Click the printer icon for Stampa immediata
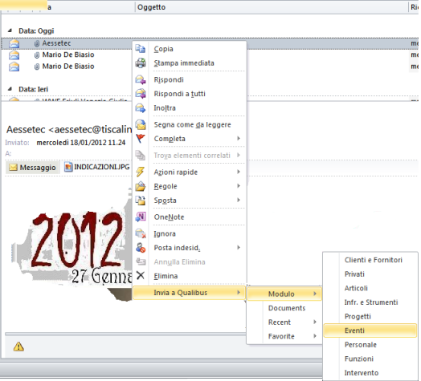The image size is (421, 381). 141,63
